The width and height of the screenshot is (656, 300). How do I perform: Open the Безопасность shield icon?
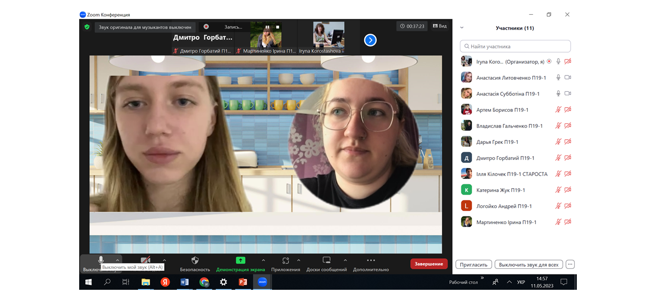click(195, 260)
